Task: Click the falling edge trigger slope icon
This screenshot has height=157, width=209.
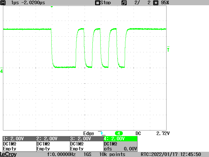Action: pyautogui.click(x=102, y=133)
